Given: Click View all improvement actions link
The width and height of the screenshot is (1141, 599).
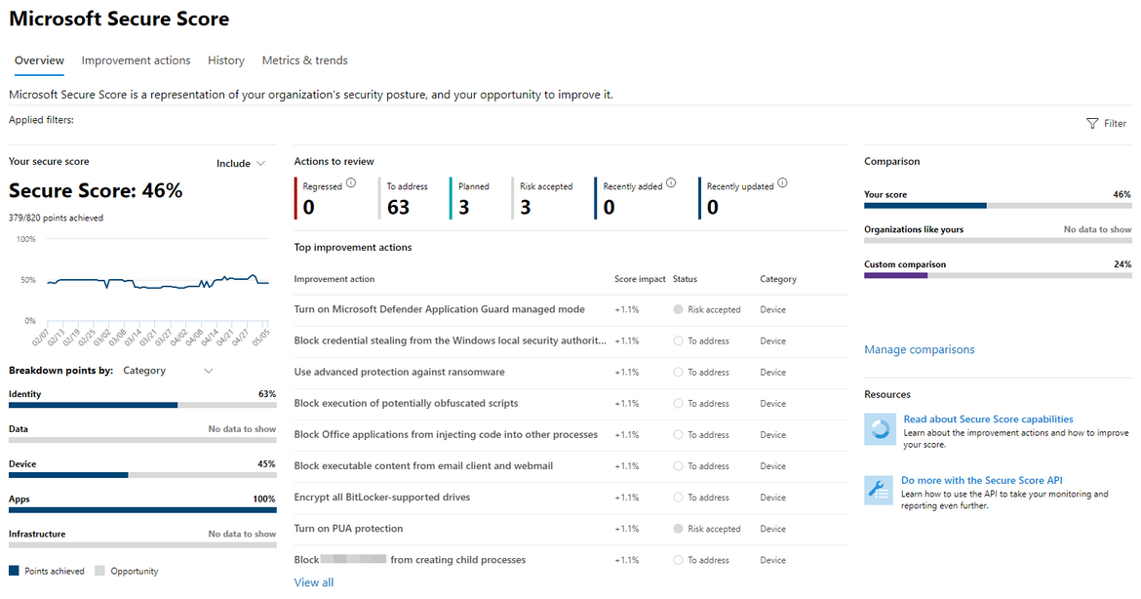Looking at the screenshot, I should (x=314, y=582).
